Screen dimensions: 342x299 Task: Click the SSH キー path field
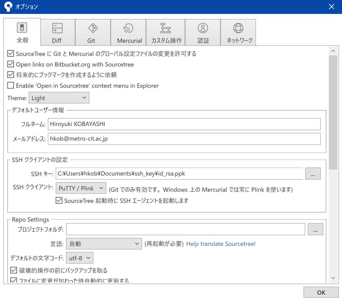point(179,173)
